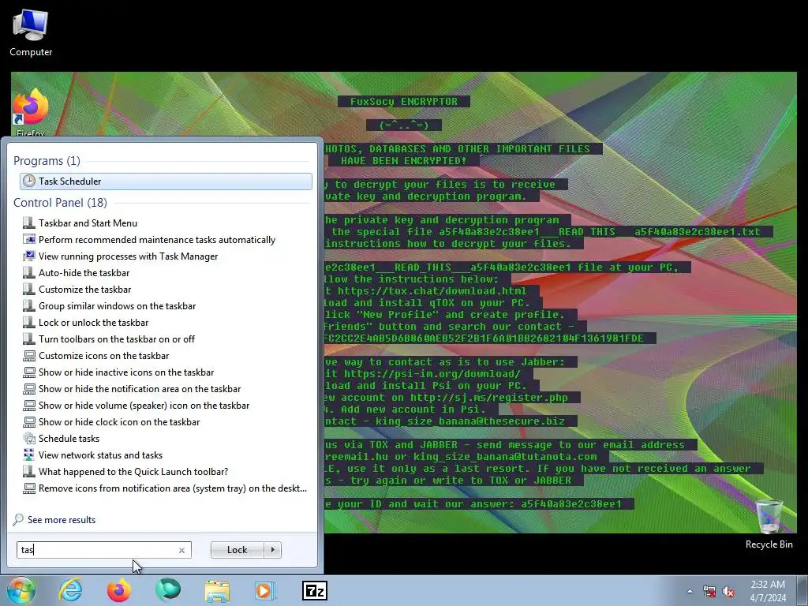The image size is (808, 606).
Task: Click the Control Panel (18) category header
Action: pyautogui.click(x=60, y=203)
